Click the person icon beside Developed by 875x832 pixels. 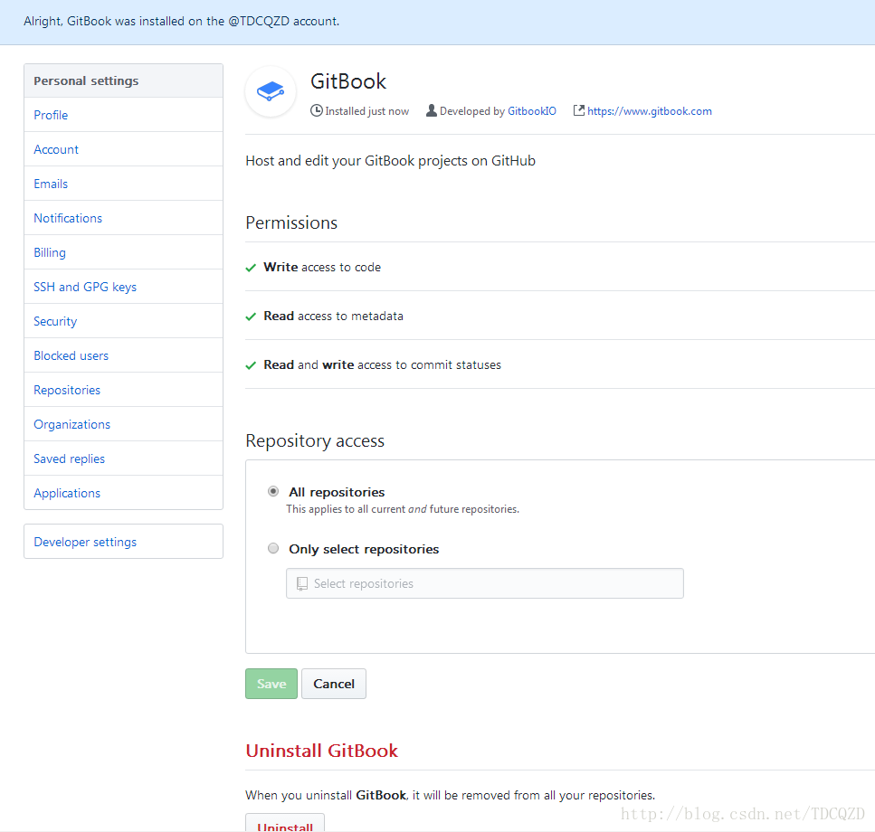pyautogui.click(x=432, y=110)
